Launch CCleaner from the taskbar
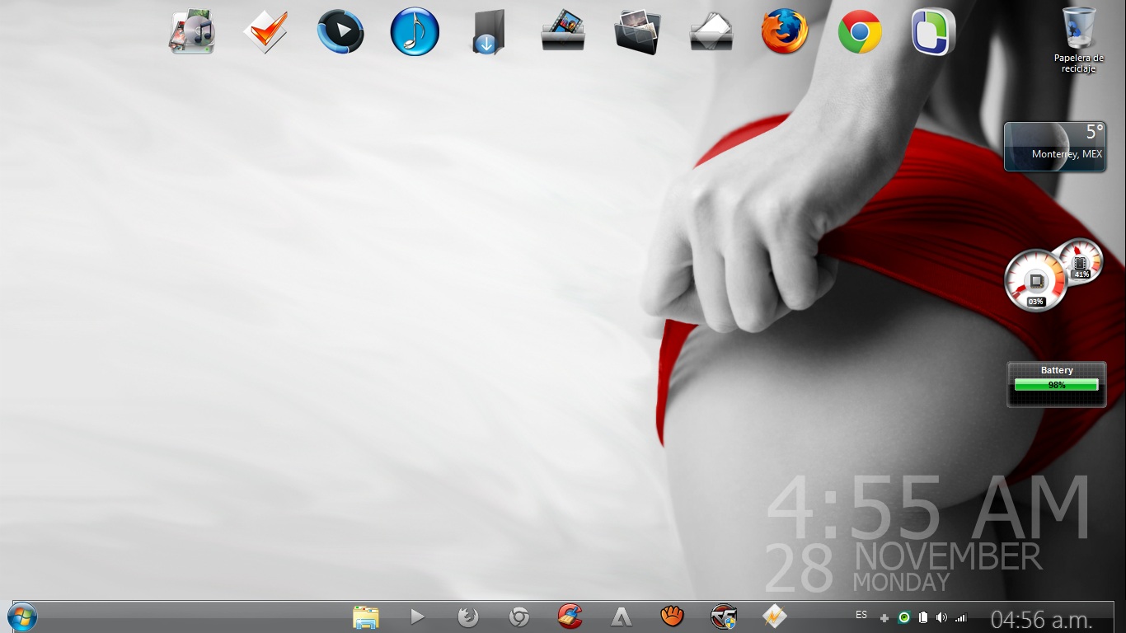This screenshot has height=633, width=1126. point(570,617)
